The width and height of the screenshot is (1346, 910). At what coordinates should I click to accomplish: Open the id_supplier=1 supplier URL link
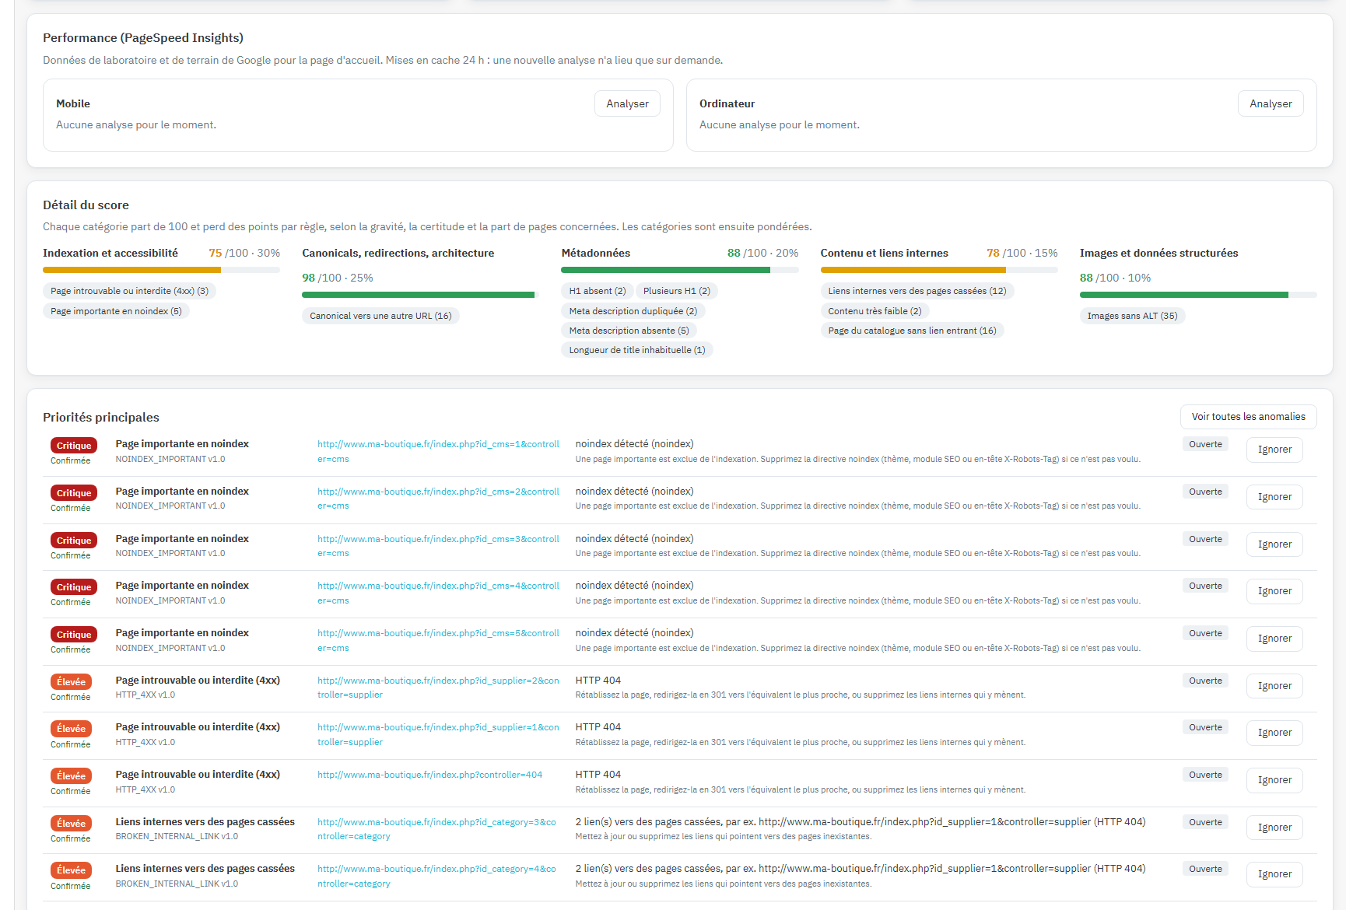point(438,734)
